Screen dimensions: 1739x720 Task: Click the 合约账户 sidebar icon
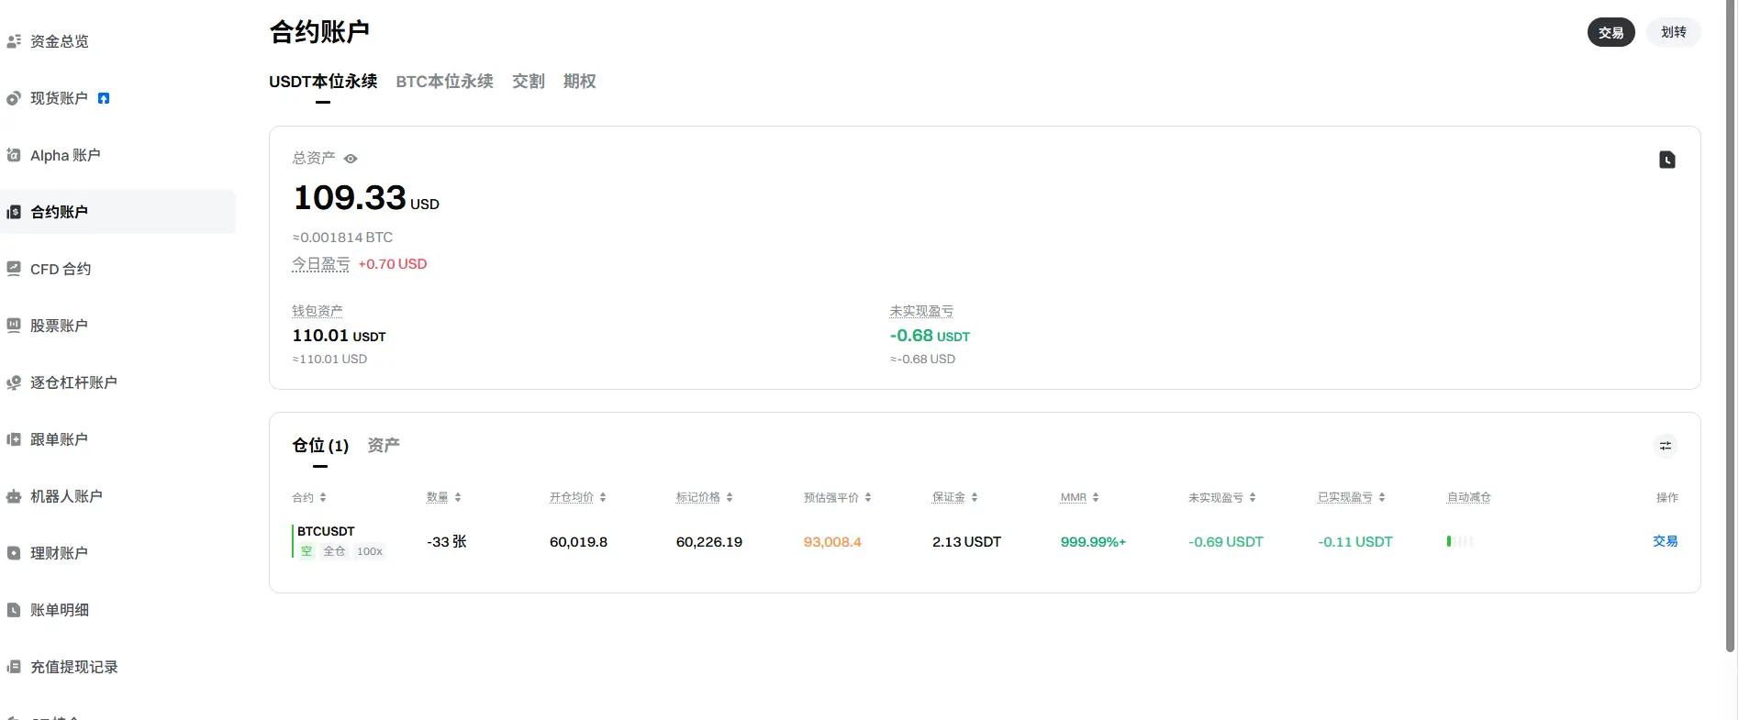click(x=14, y=212)
